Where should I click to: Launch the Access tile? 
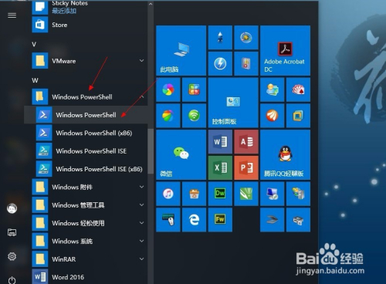click(246, 142)
